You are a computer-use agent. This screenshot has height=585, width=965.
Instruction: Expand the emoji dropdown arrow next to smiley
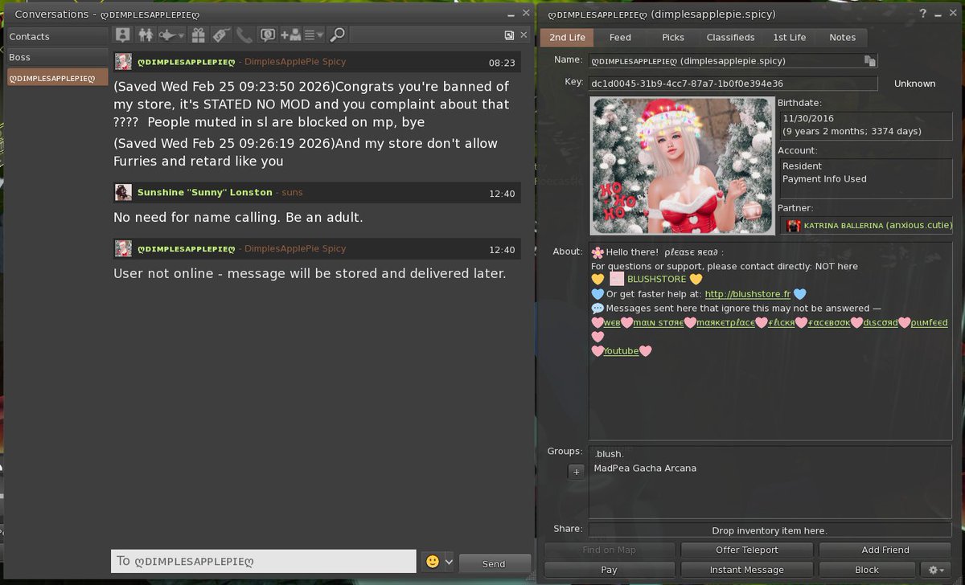449,562
